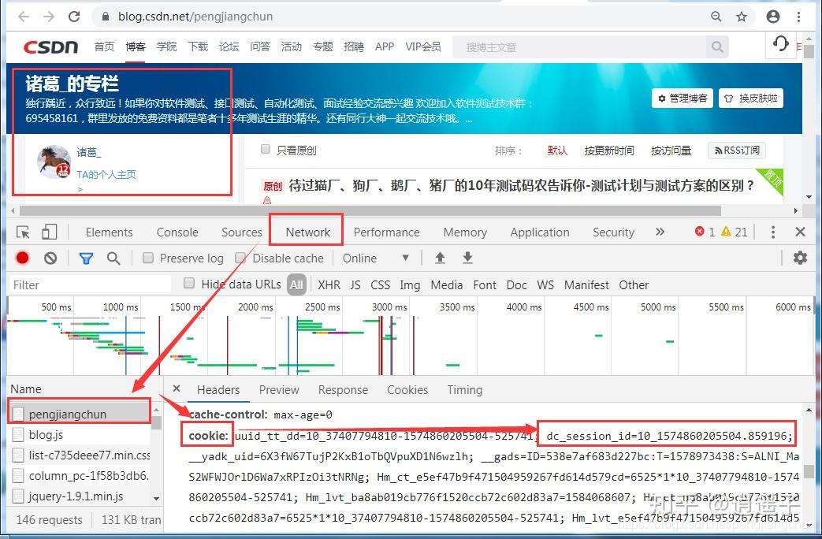Switch to the Cookies detail tab

click(x=407, y=389)
